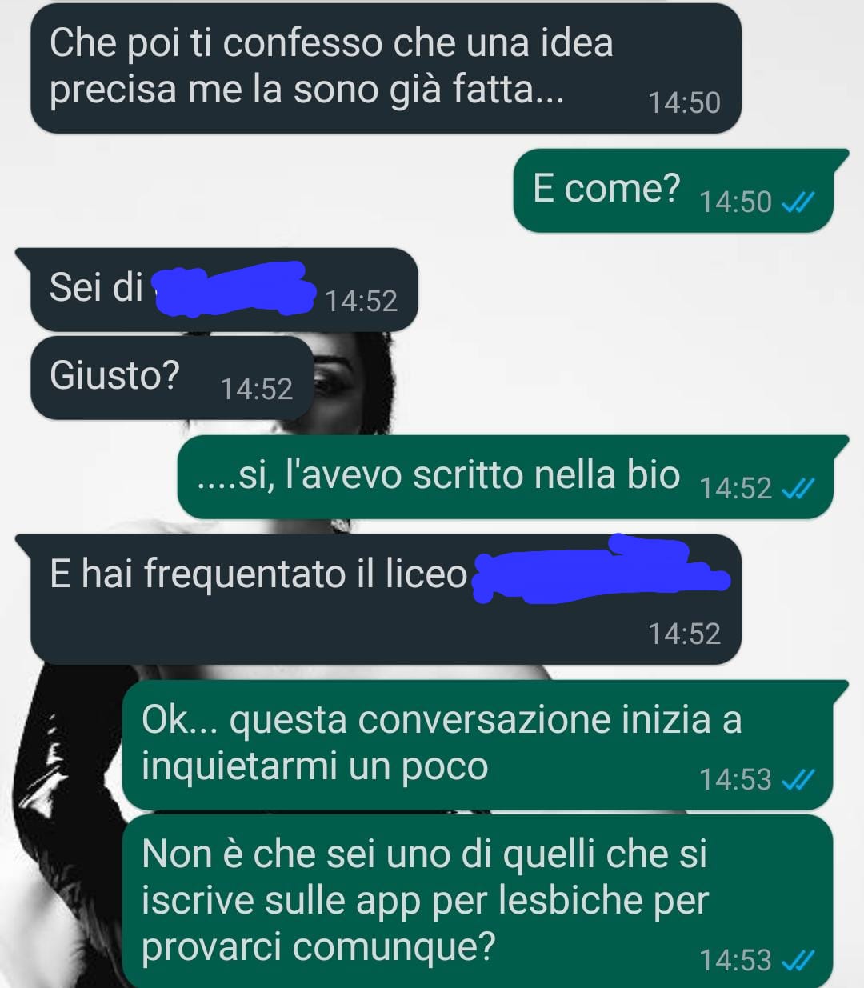The image size is (864, 988).
Task: Select the "E hai frequentato il liceo" bubble
Action: click(378, 599)
